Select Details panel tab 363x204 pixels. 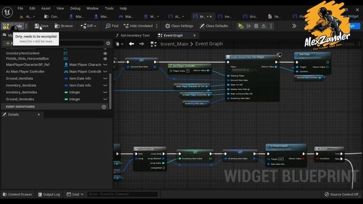click(x=14, y=114)
